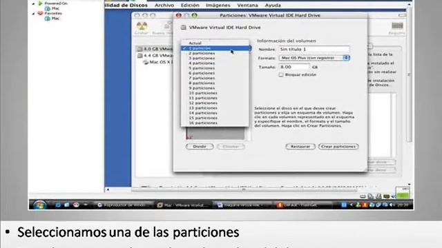Choose 3 particiones in the scheme list
The height and width of the screenshot is (248, 442).
click(x=215, y=58)
